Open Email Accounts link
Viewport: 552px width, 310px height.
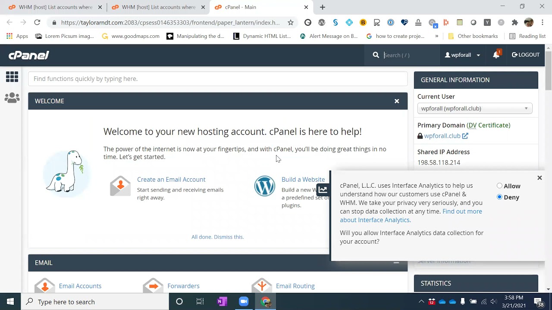(x=80, y=286)
